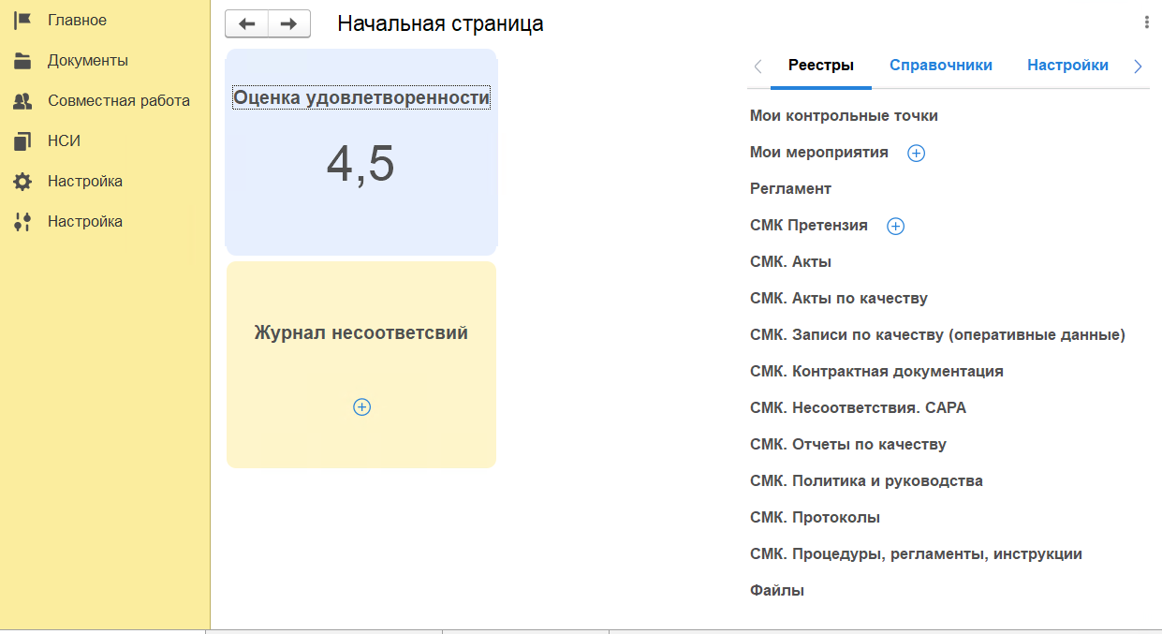Click the plus icon in Журнал несоответствий tile
1162x634 pixels.
362,407
